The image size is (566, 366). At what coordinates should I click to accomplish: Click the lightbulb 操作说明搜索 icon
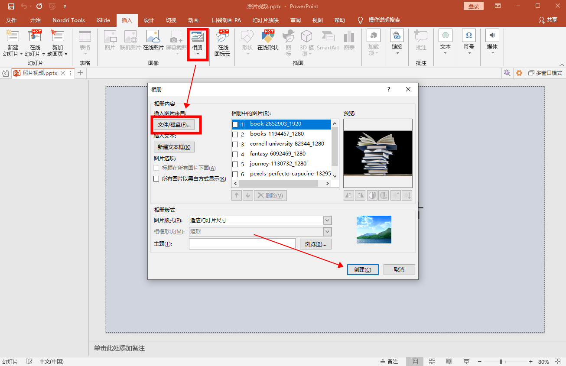coord(360,20)
